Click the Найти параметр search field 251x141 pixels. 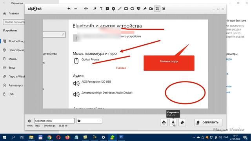tap(14, 22)
